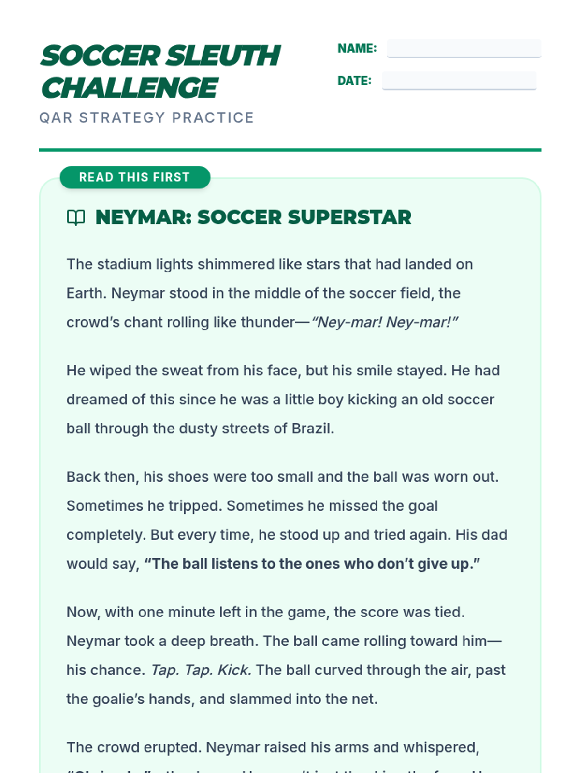Click the italic "Ney-mar! Ney-mar!" chant text
The height and width of the screenshot is (773, 580).
(385, 322)
